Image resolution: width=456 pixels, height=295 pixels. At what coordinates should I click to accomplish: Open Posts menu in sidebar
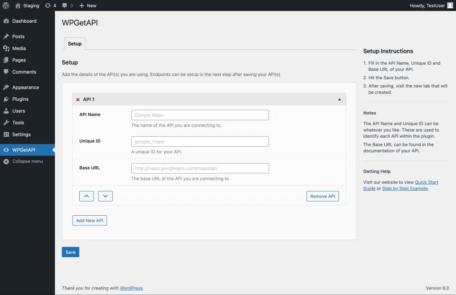click(x=27, y=37)
